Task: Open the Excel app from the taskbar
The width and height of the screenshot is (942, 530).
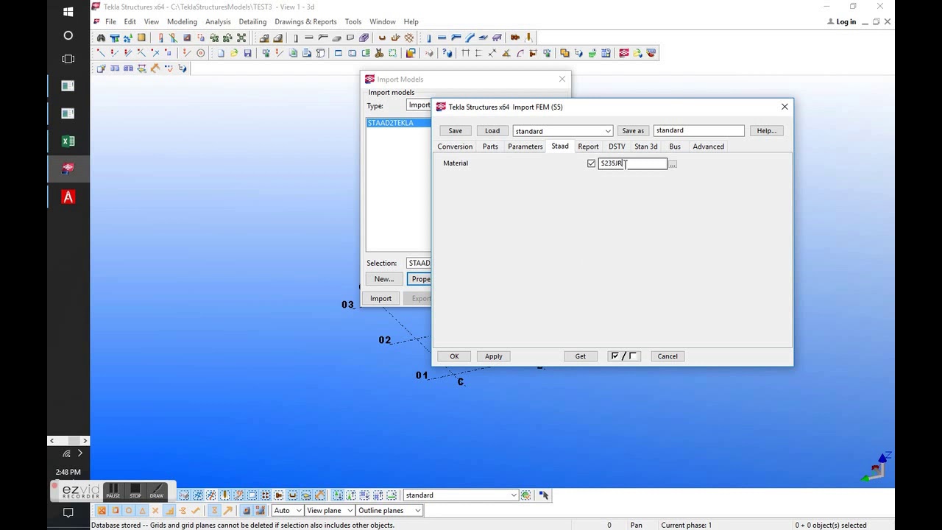Action: coord(68,141)
